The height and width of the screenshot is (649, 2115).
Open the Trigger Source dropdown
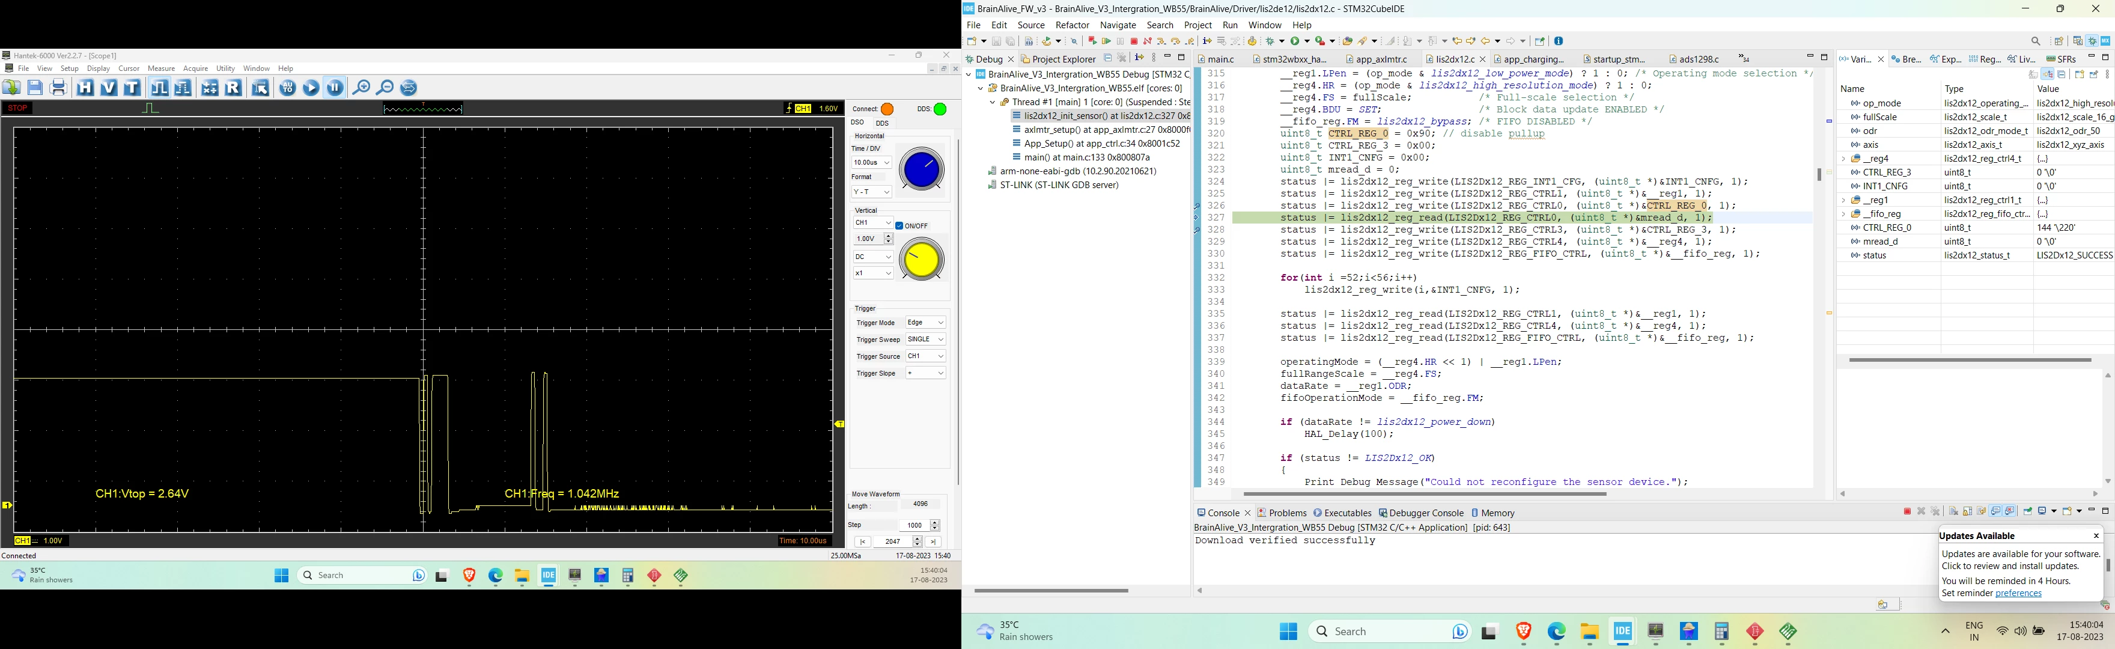coord(925,356)
